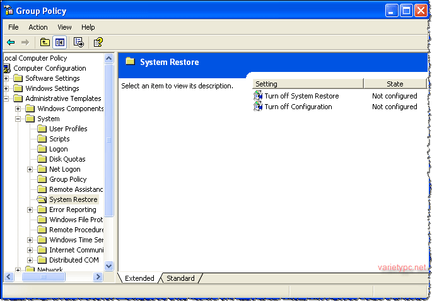The width and height of the screenshot is (432, 301).
Task: Switch to the Extended tab
Action: [139, 278]
